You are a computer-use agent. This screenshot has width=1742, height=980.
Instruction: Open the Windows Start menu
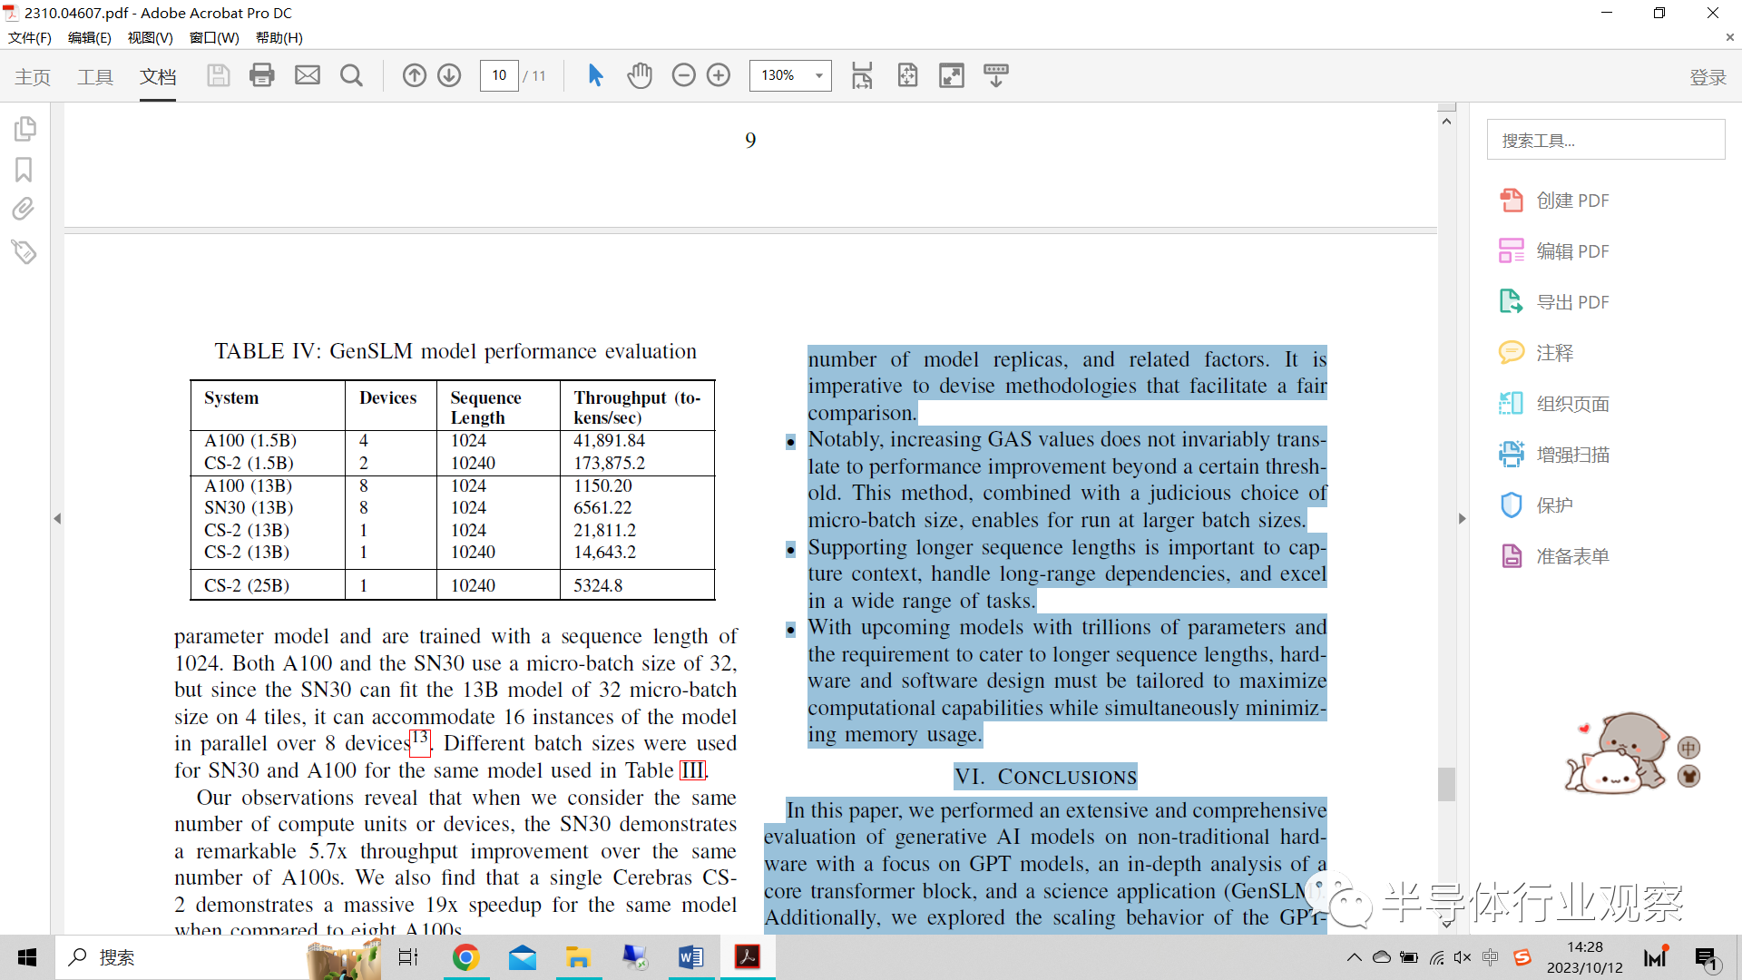pyautogui.click(x=27, y=957)
